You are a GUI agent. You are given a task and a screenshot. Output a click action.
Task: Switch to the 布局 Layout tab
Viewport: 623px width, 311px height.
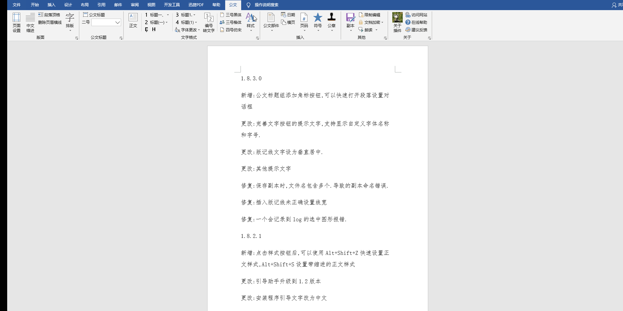point(85,5)
